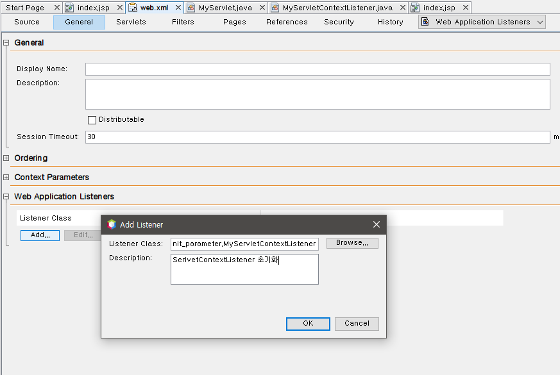Open the Filters view

183,22
